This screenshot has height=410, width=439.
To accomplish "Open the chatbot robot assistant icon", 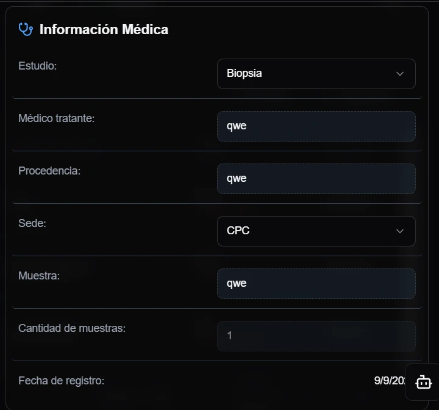I will [x=423, y=382].
